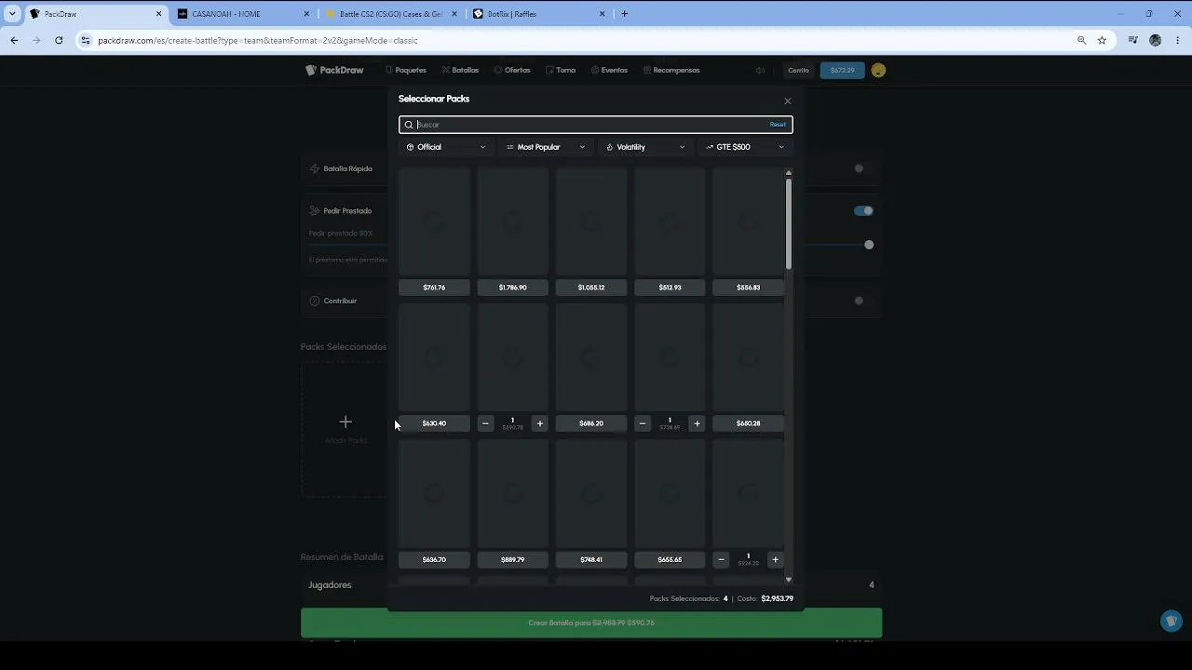Add the $636.70 pack
Image resolution: width=1192 pixels, height=670 pixels.
[434, 560]
